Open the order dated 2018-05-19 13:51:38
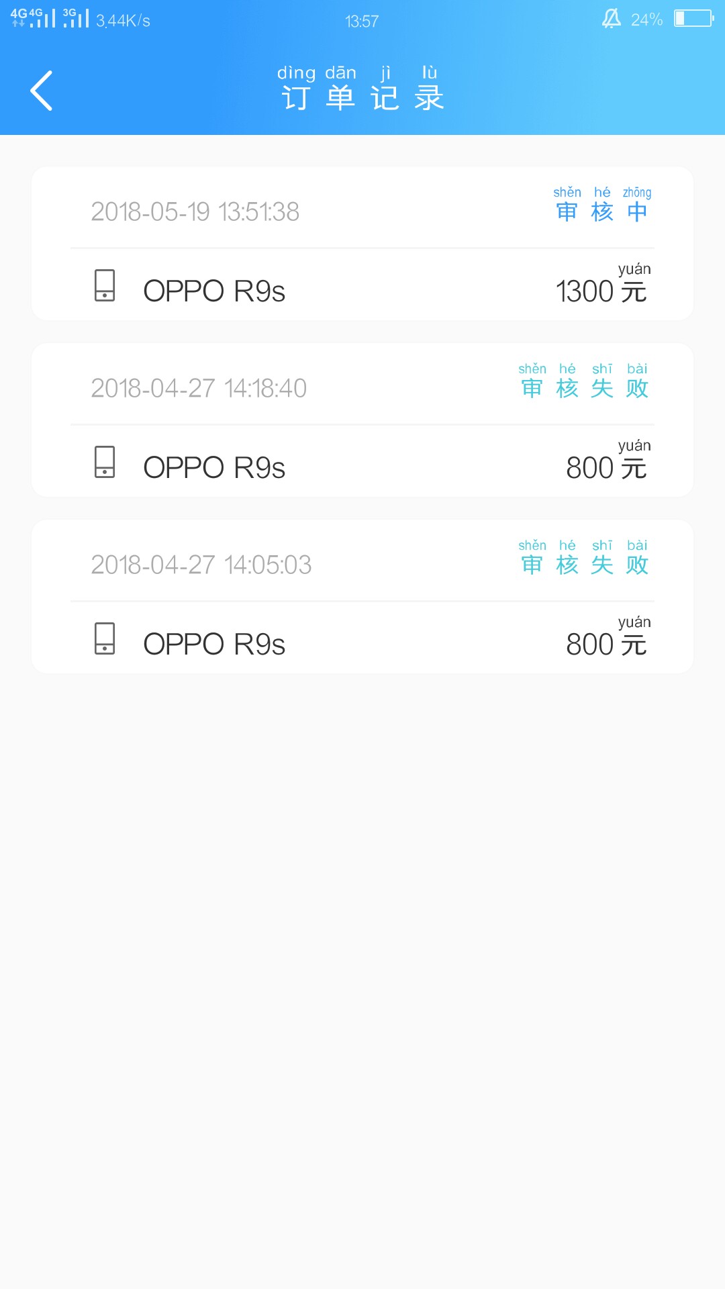This screenshot has height=1289, width=725. (362, 243)
